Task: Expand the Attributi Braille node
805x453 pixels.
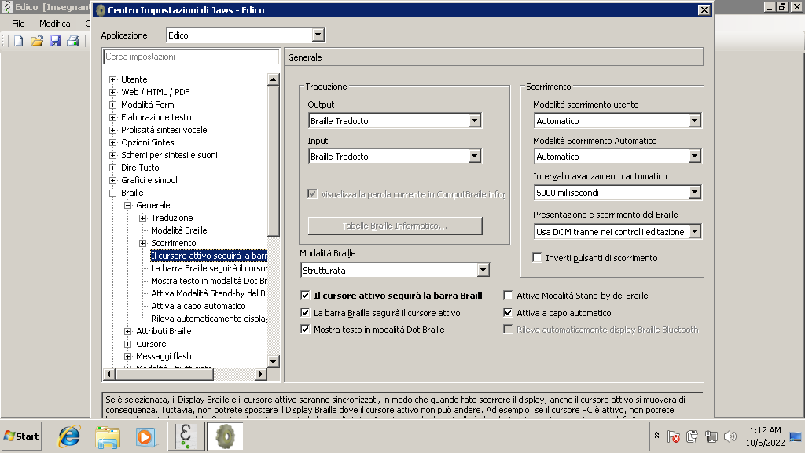Action: [x=128, y=331]
